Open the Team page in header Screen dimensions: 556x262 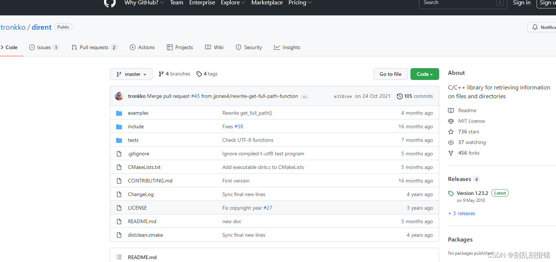pyautogui.click(x=176, y=3)
